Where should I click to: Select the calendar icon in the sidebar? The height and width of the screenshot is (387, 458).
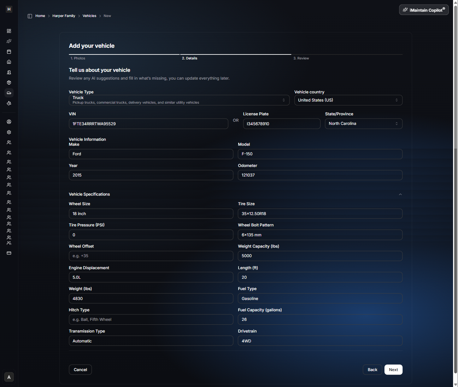point(9,52)
